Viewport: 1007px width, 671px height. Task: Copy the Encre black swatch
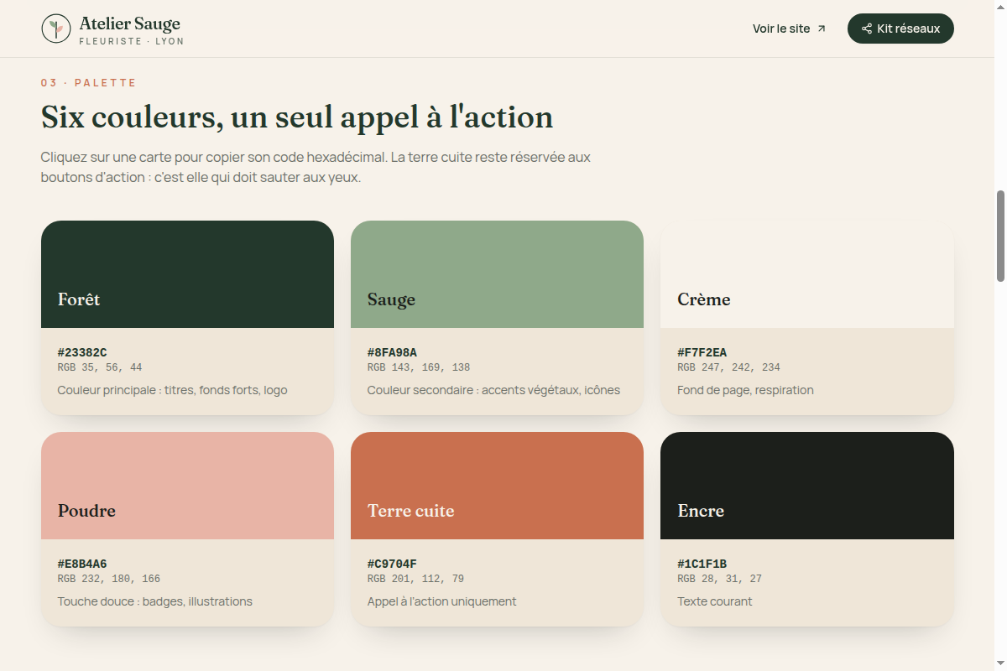(807, 486)
